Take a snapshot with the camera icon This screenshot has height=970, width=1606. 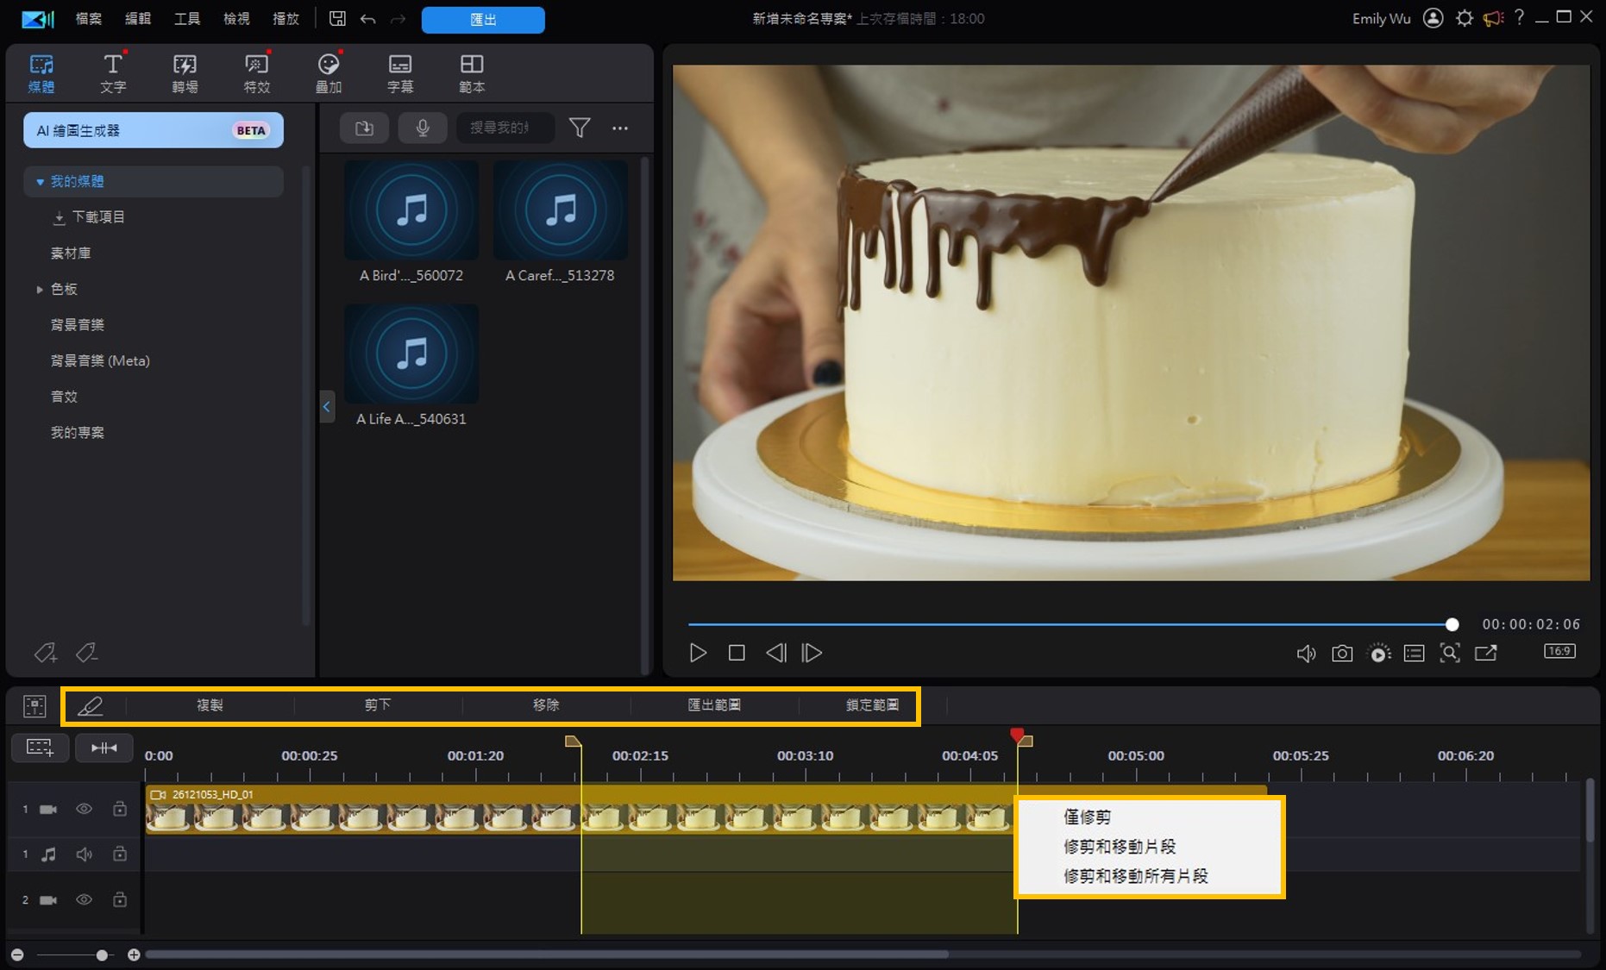click(1341, 654)
